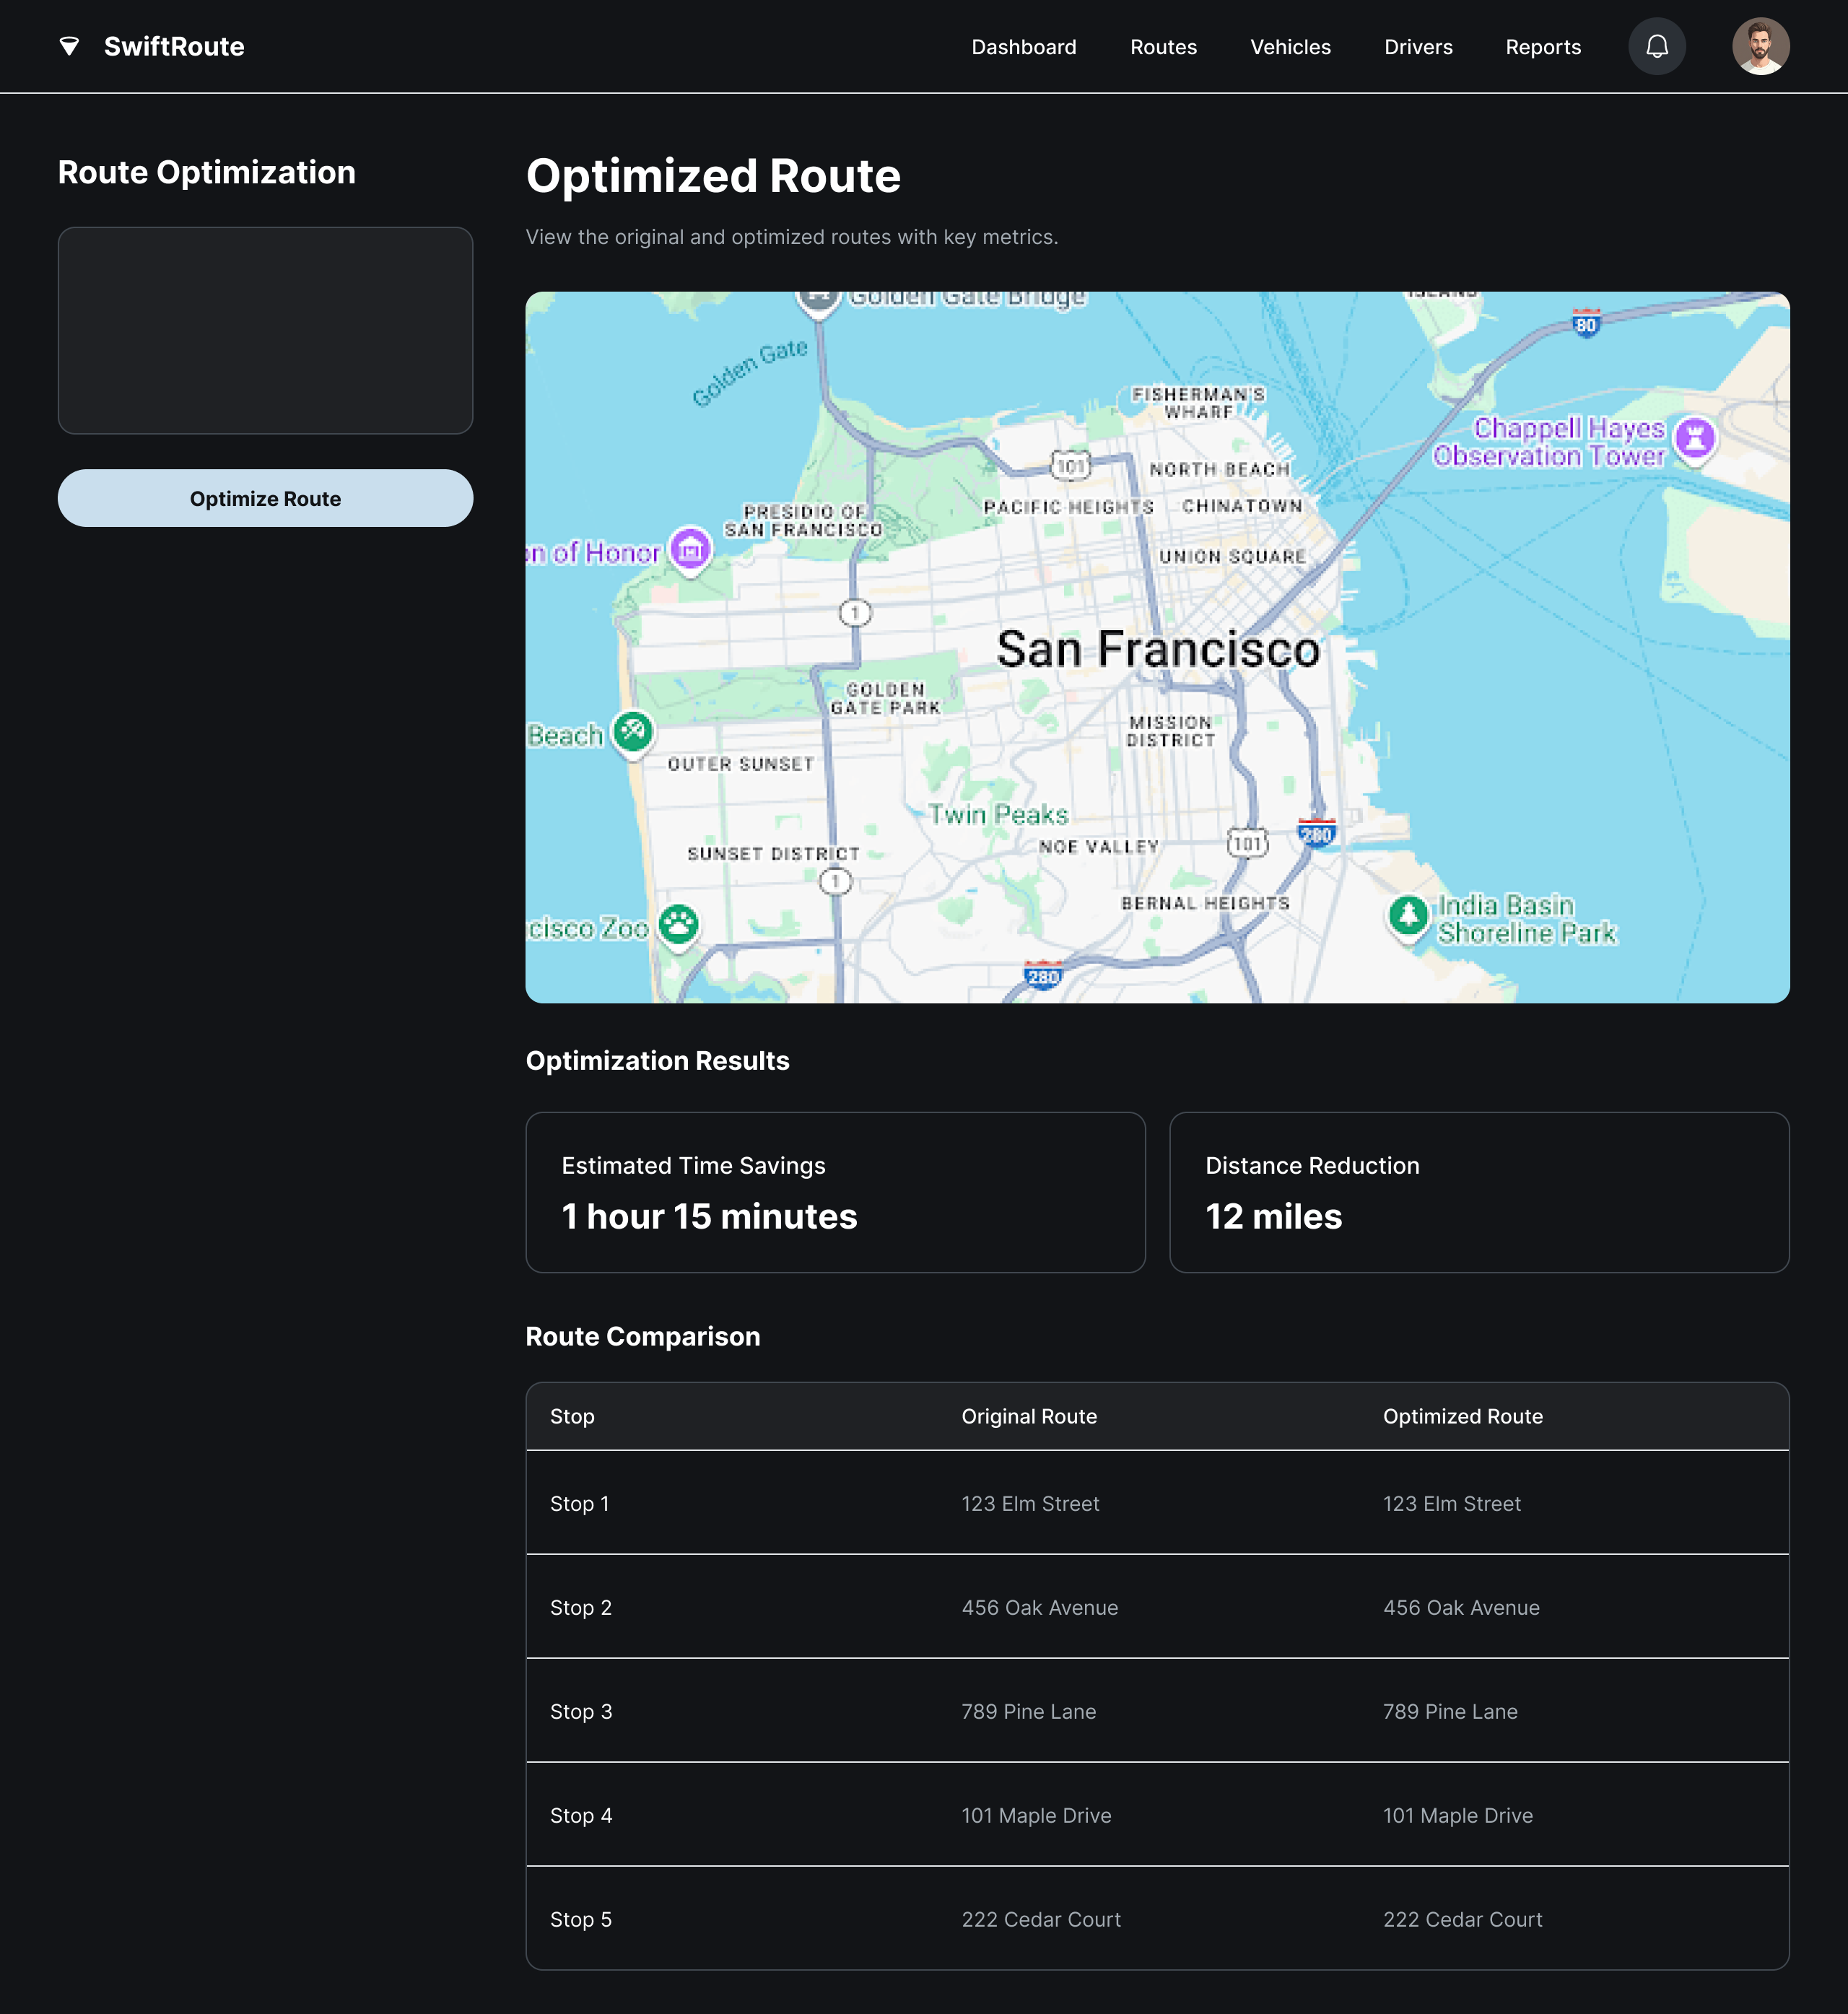Click the Chappell Hayes Observation Tower marker
This screenshot has width=1848, height=2014.
[x=1695, y=438]
